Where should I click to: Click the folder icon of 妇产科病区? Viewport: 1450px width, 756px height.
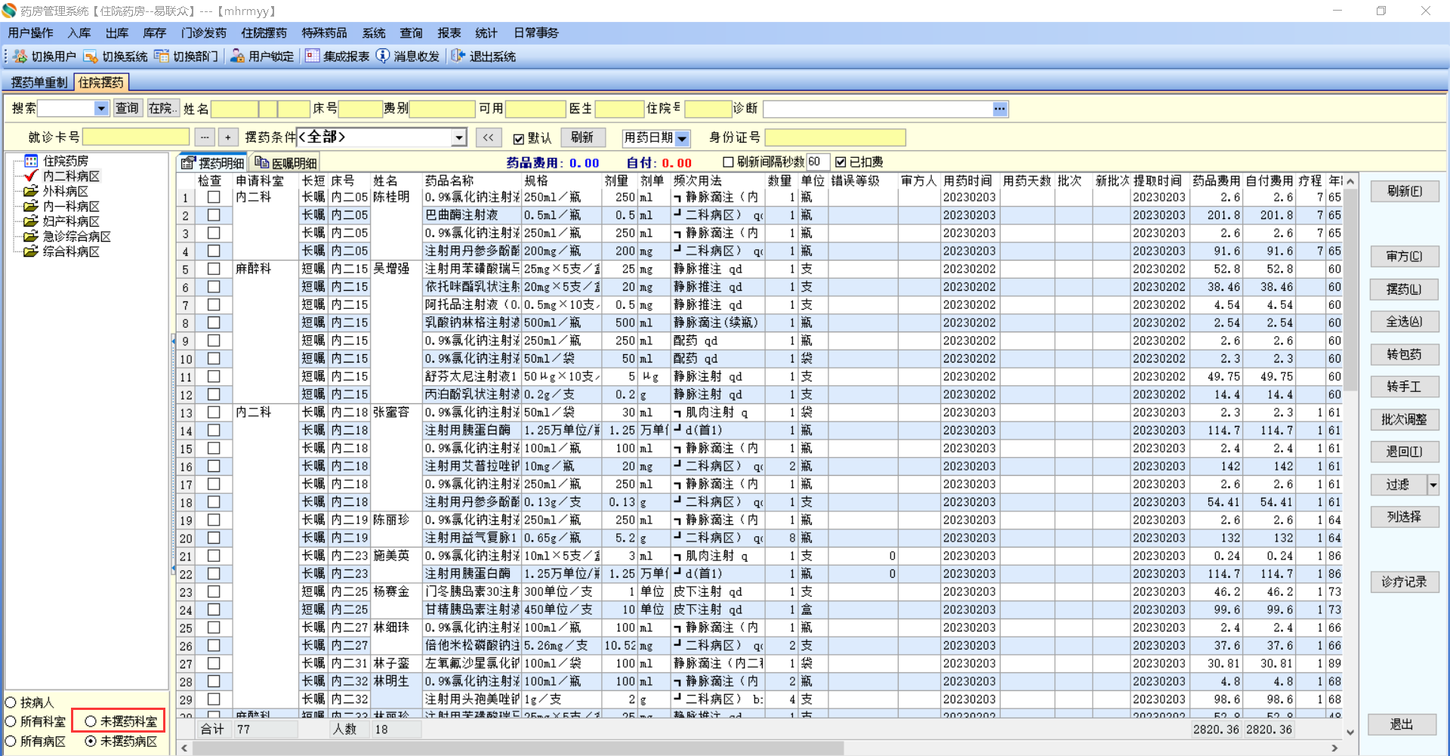coord(31,221)
